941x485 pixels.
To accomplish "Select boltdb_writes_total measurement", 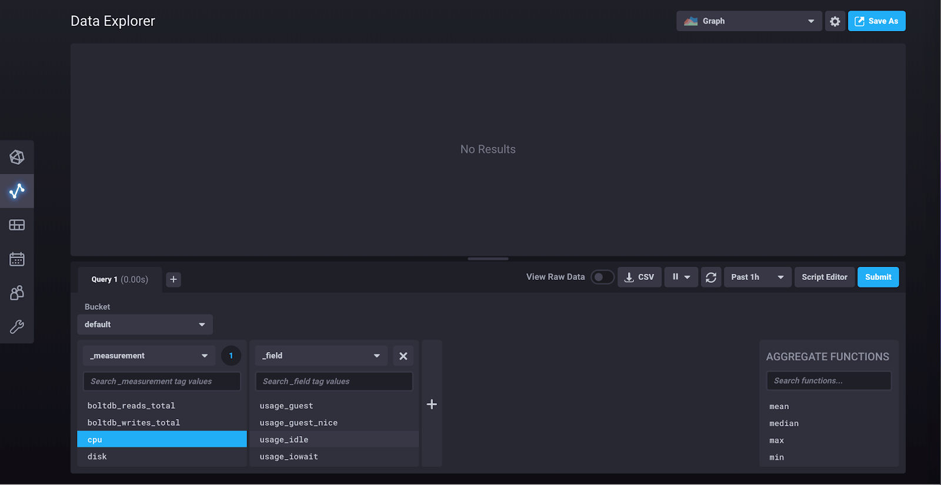I will coord(162,423).
